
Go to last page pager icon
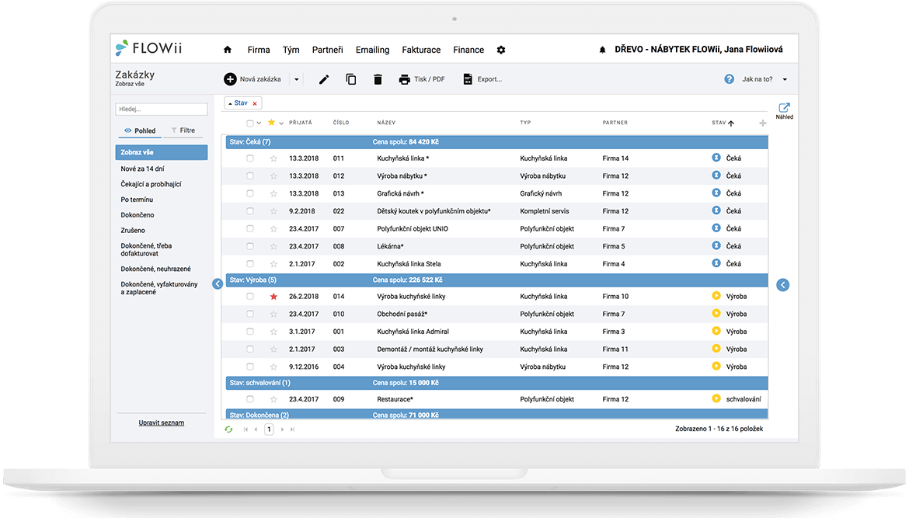point(292,429)
